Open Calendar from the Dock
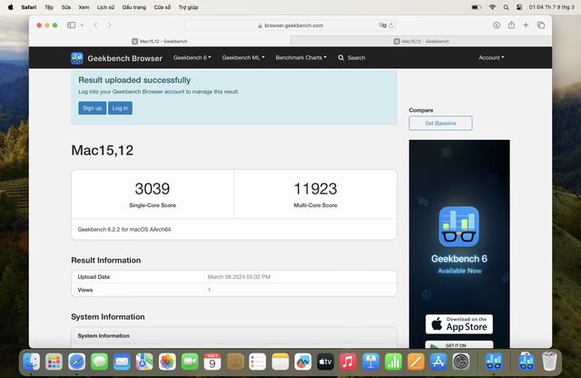581x378 pixels. [x=212, y=362]
